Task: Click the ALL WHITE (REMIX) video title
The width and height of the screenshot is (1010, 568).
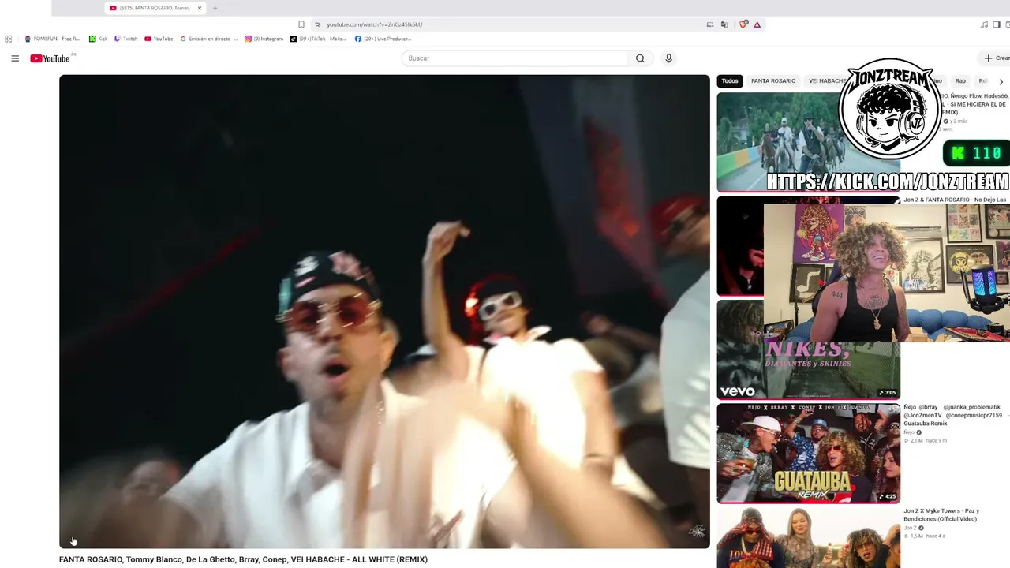Action: [243, 559]
